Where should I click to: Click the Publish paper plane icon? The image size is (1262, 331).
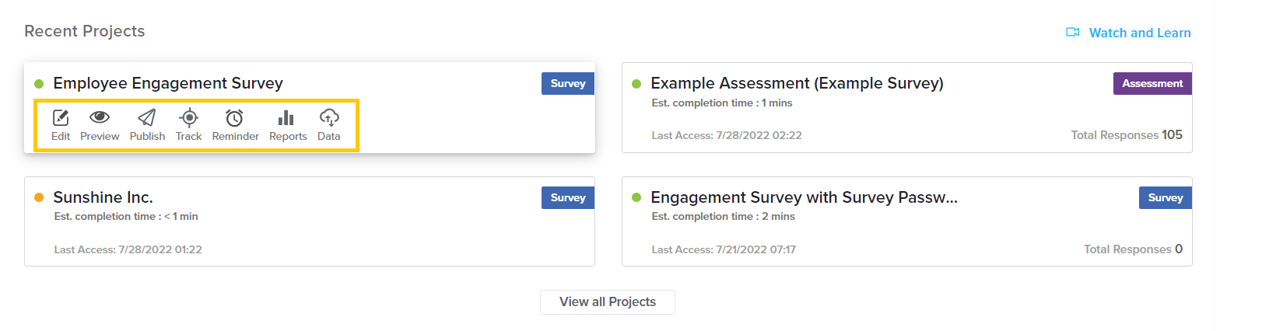pos(146,117)
